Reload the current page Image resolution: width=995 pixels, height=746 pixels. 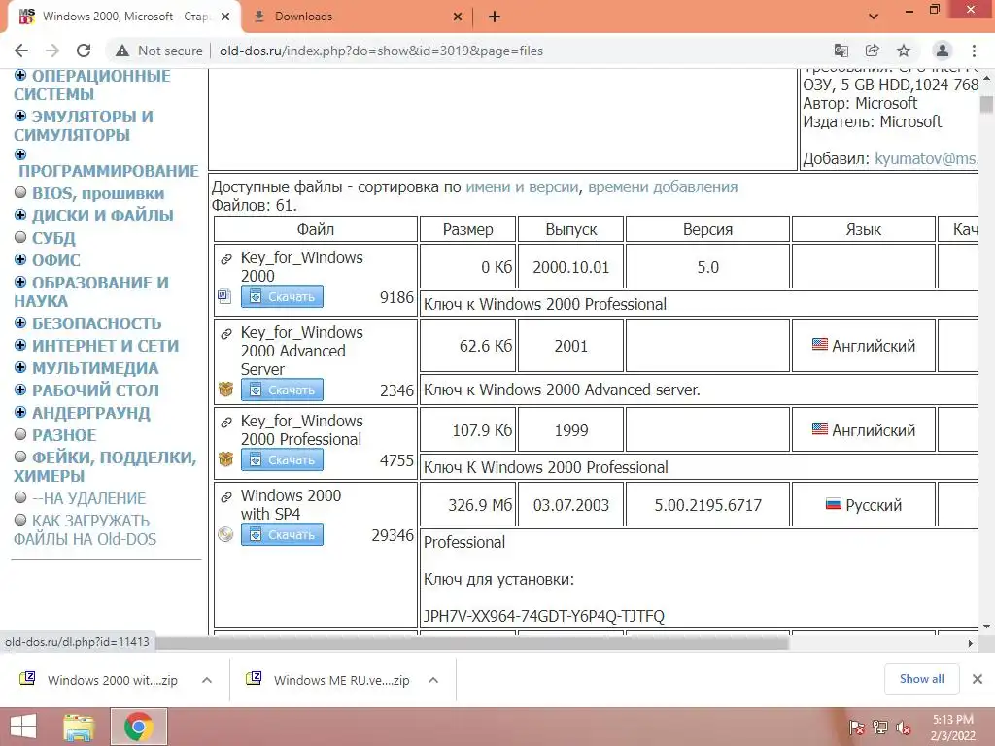84,51
